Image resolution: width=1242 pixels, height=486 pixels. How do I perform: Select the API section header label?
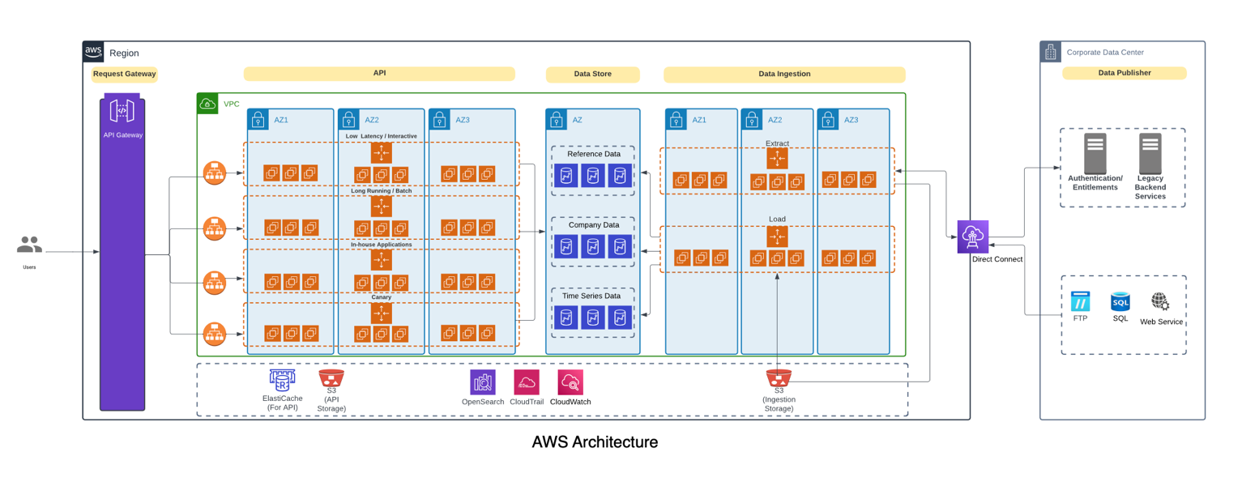[379, 73]
